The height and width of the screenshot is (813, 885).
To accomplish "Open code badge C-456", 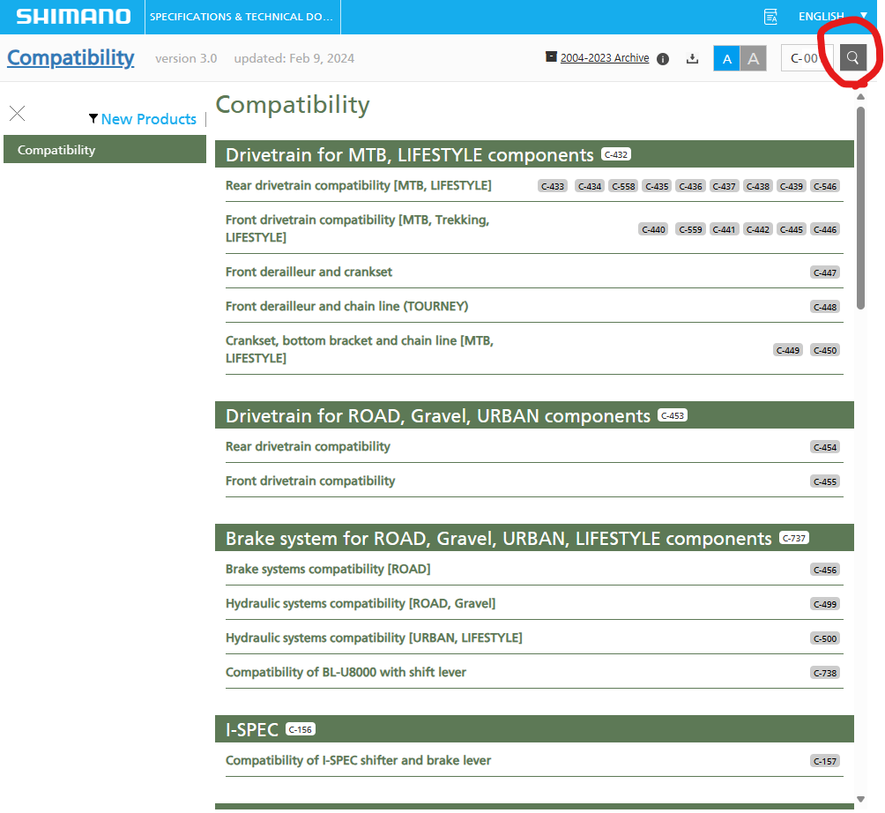I will [825, 570].
